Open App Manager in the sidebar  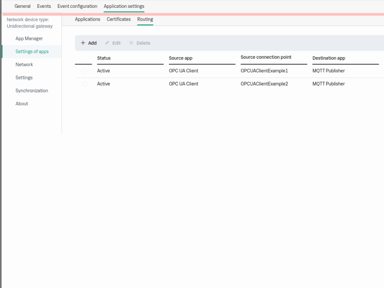click(x=29, y=39)
